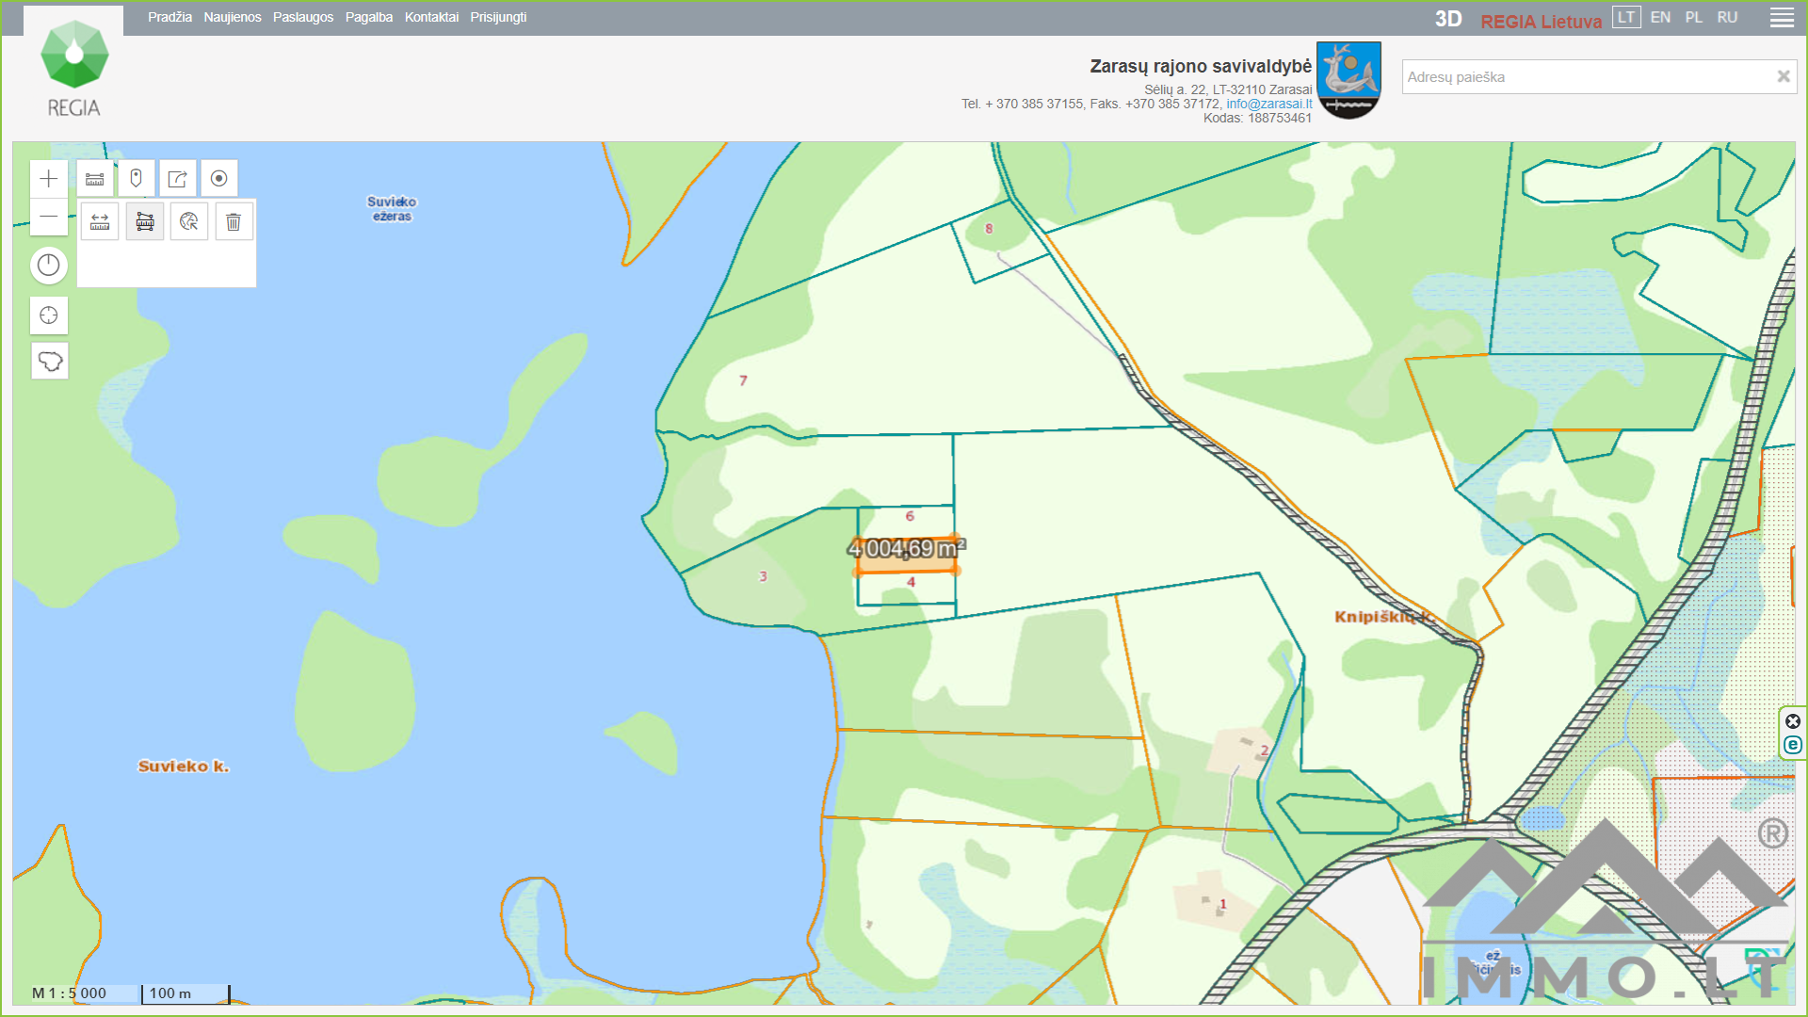Select the LT language option
Viewport: 1808px width, 1017px height.
coord(1626,18)
